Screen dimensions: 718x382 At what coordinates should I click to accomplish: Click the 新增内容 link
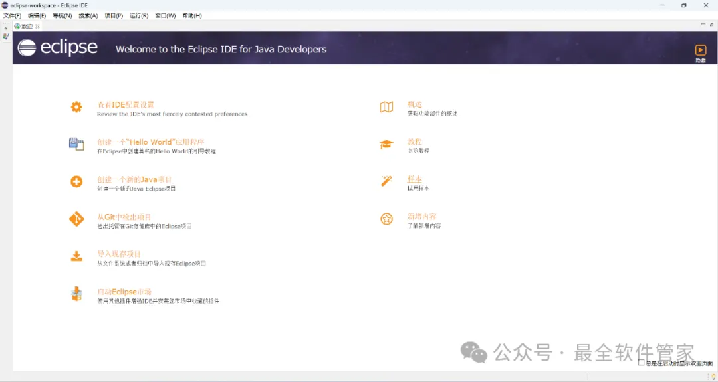421,217
